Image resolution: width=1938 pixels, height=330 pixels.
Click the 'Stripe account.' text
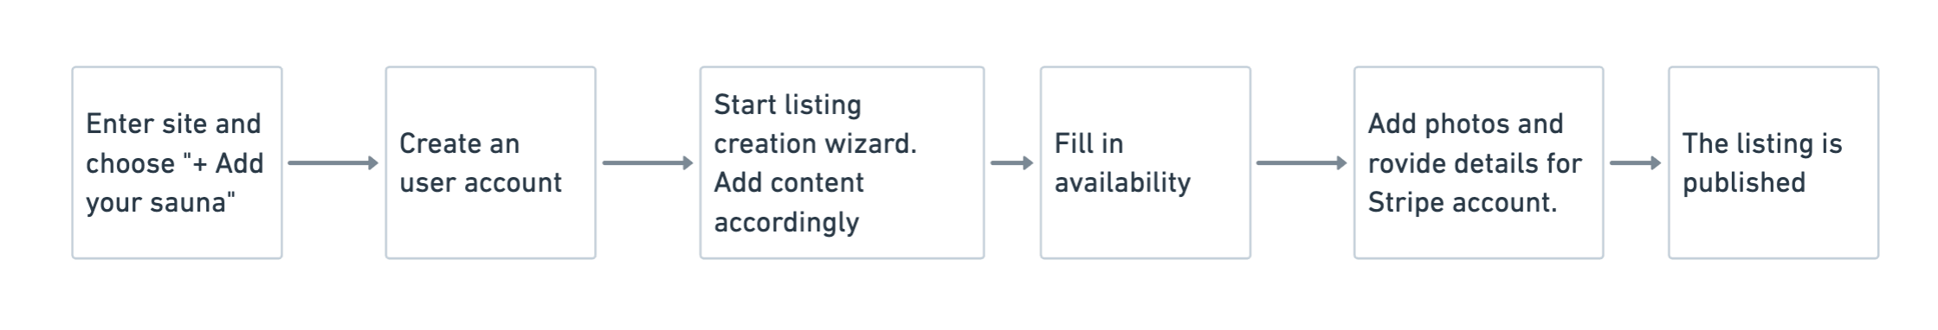point(1463,202)
